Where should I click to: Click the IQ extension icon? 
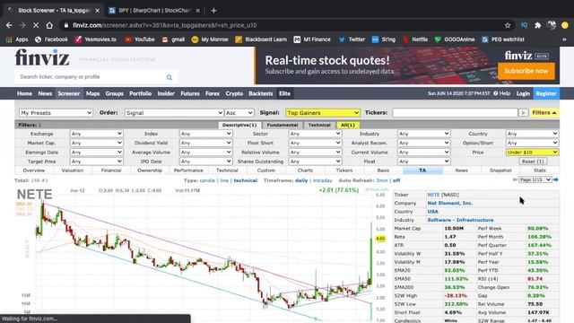(524, 25)
